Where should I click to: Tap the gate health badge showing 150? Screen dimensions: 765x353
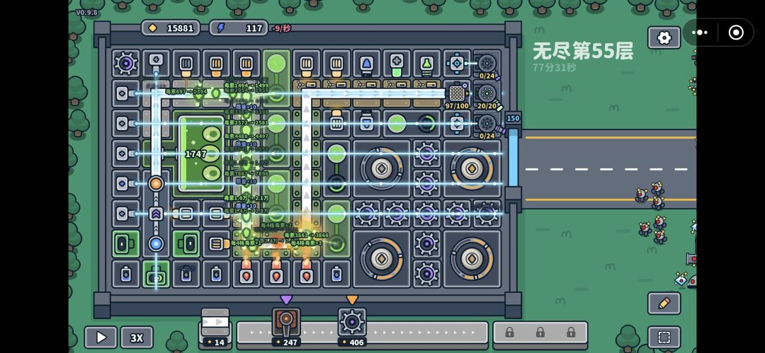(513, 118)
